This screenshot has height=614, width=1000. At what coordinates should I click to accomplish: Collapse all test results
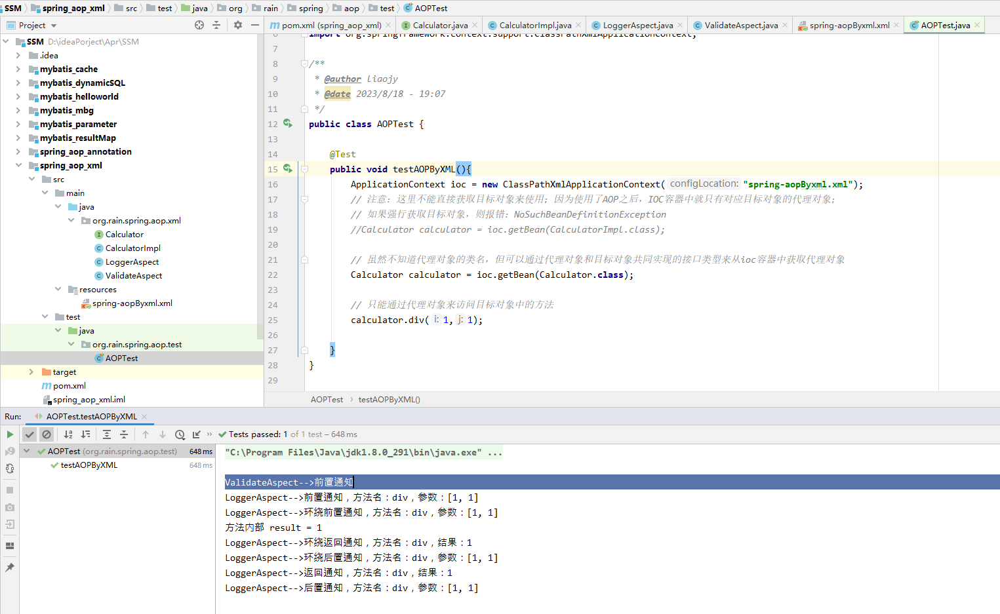(x=124, y=434)
